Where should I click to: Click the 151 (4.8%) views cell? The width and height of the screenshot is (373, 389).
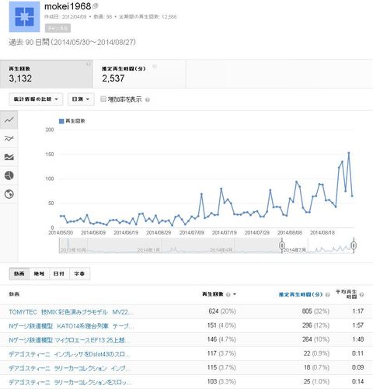click(x=221, y=325)
